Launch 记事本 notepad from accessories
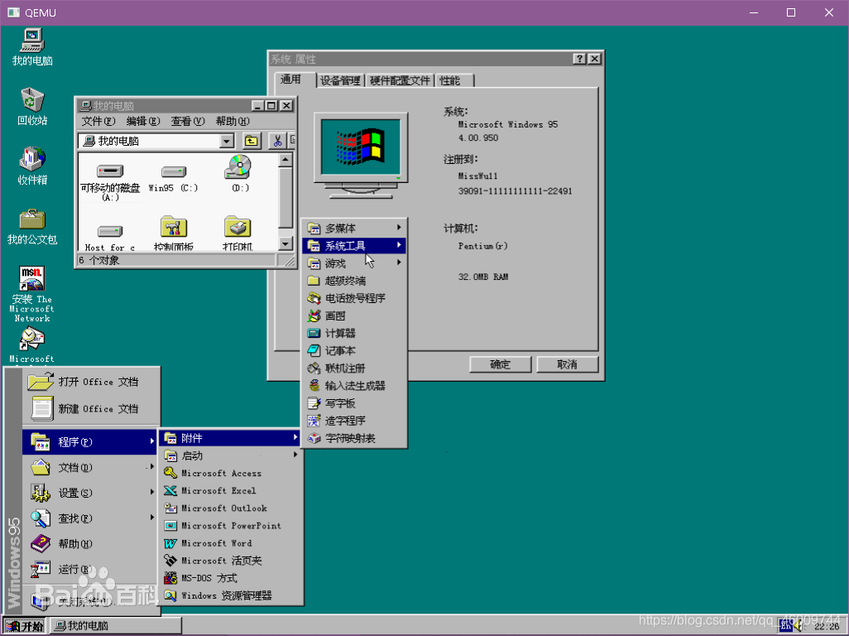This screenshot has width=849, height=636. [355, 350]
